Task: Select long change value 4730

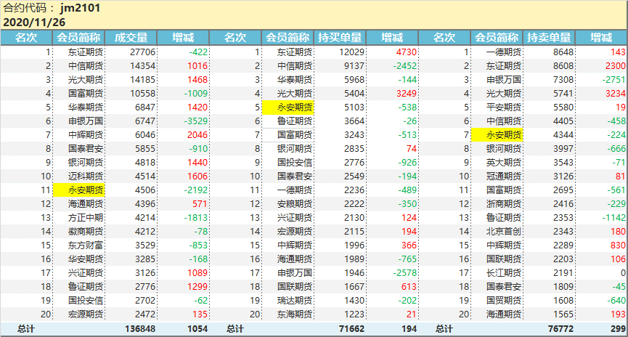Action: pyautogui.click(x=407, y=52)
